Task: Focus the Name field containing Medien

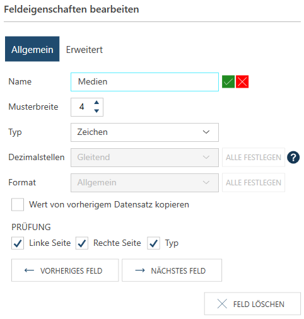Action: [144, 82]
